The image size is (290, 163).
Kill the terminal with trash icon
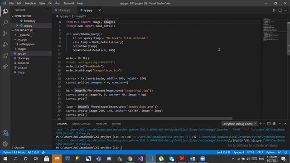point(274,124)
